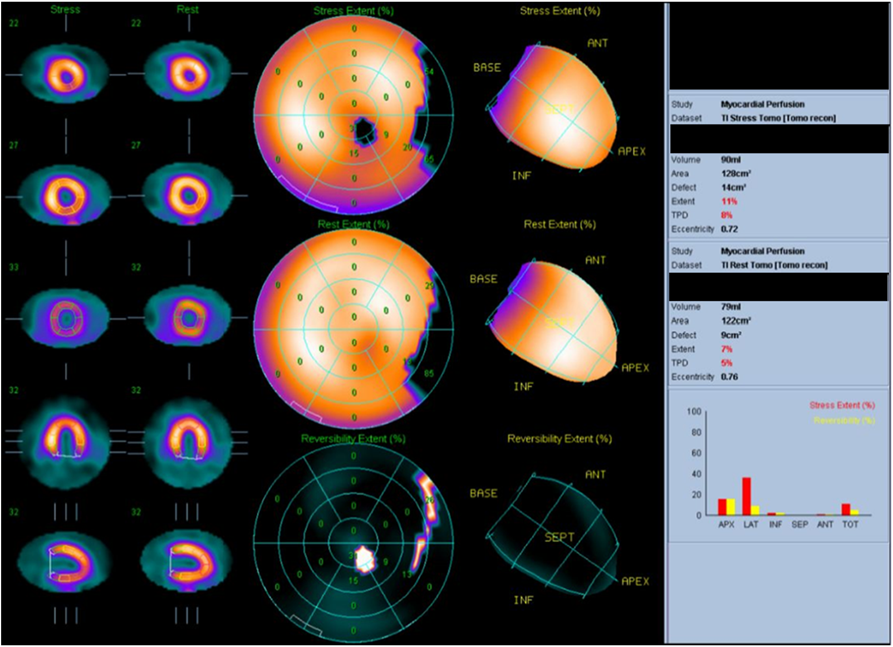Click the red Stress Extent (%) legend label
The width and height of the screenshot is (893, 647).
(x=842, y=405)
